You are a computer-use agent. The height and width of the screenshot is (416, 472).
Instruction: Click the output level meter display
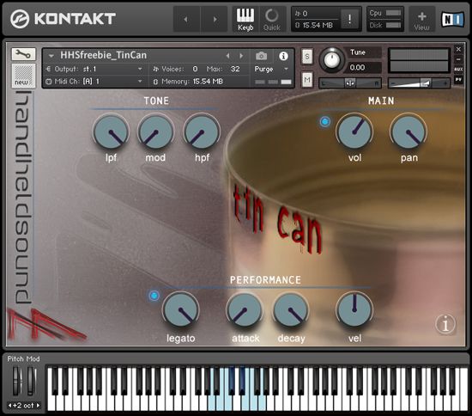(419, 60)
